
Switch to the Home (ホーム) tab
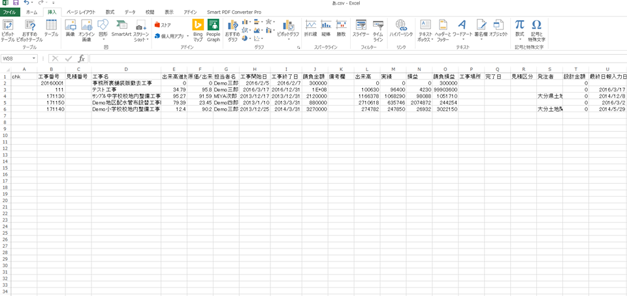tap(31, 12)
